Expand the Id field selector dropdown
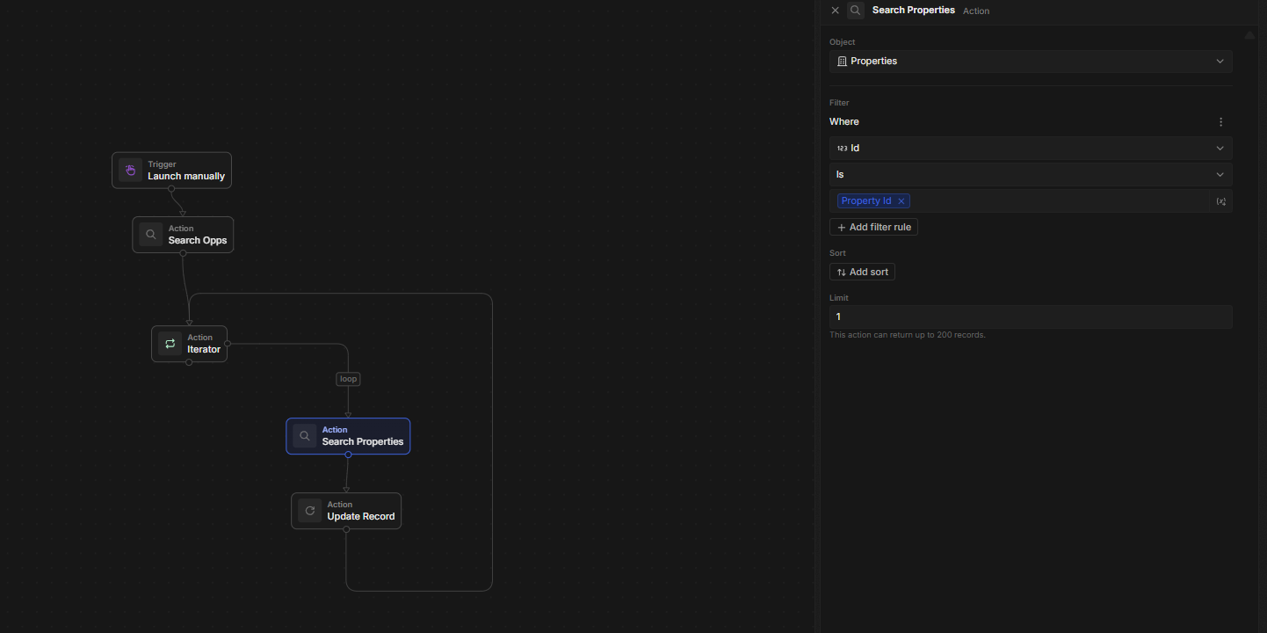The image size is (1267, 633). 1031,149
